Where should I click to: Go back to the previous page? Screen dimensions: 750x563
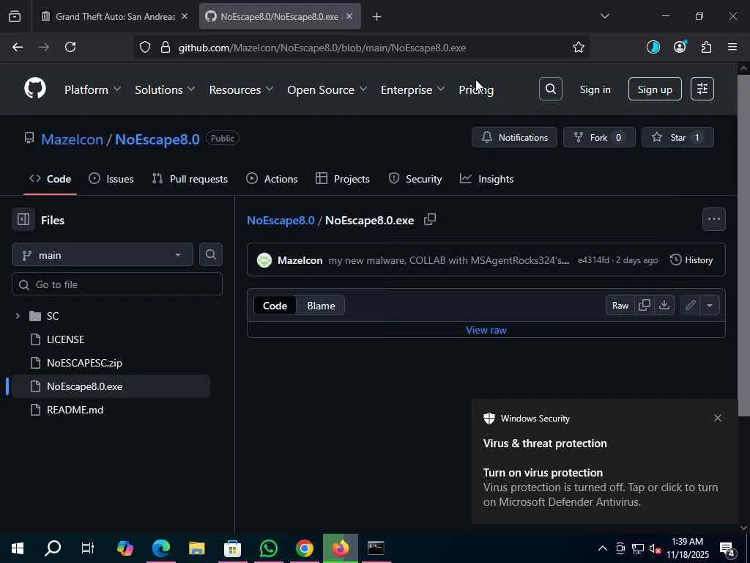18,47
